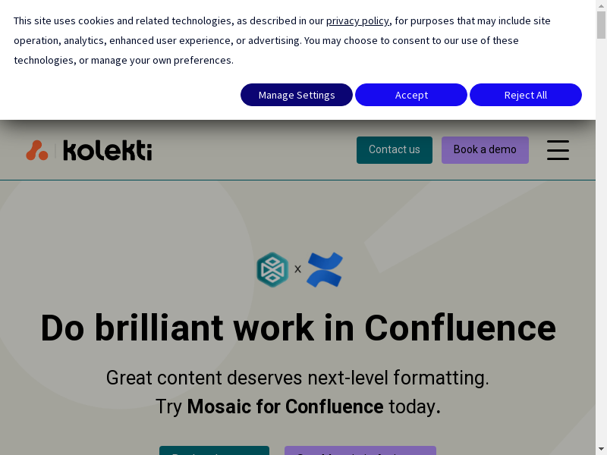Click the purple button below the tagline
The image size is (607, 455).
point(360,450)
